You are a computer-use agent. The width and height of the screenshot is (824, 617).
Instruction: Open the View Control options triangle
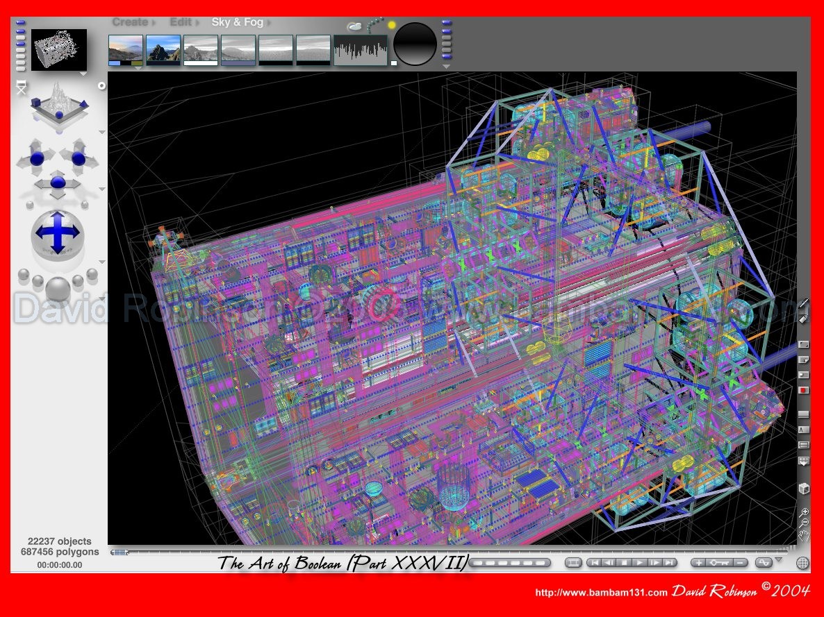pyautogui.click(x=101, y=133)
